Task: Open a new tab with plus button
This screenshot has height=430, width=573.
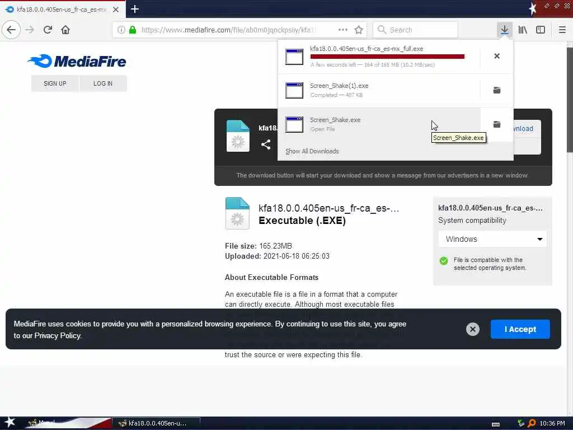Action: [135, 9]
